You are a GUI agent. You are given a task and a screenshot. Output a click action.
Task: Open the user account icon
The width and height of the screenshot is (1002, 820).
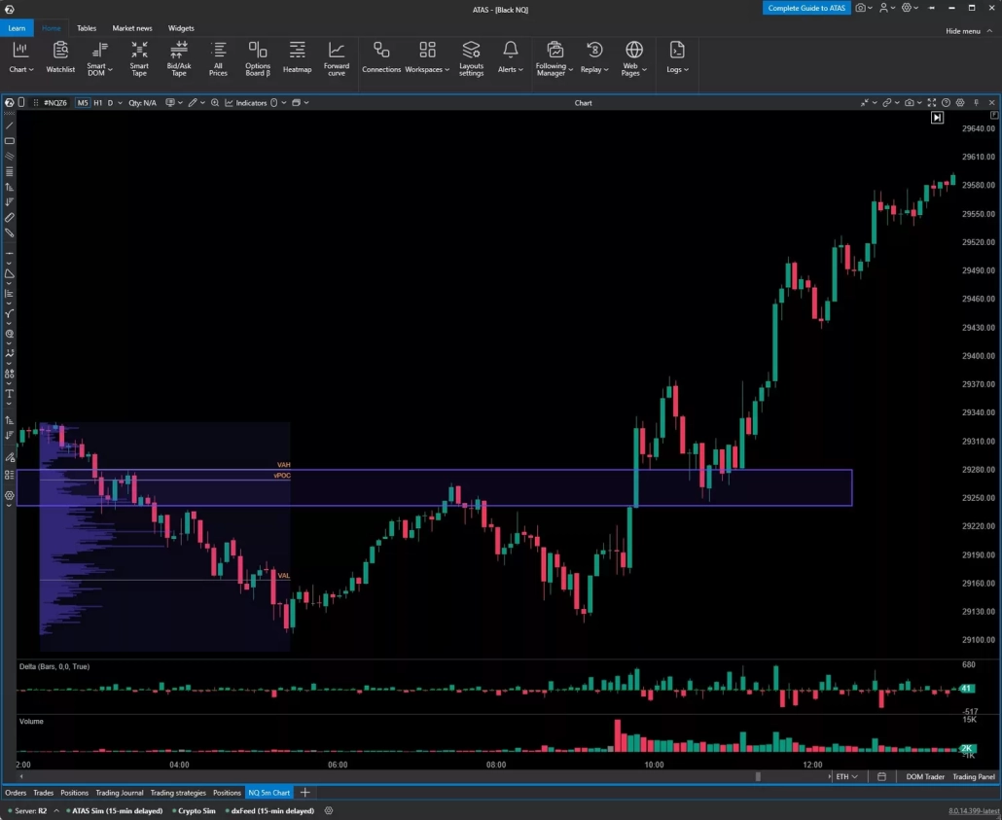883,8
